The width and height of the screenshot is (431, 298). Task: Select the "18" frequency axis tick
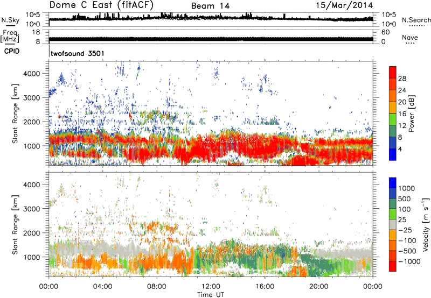pyautogui.click(x=36, y=32)
